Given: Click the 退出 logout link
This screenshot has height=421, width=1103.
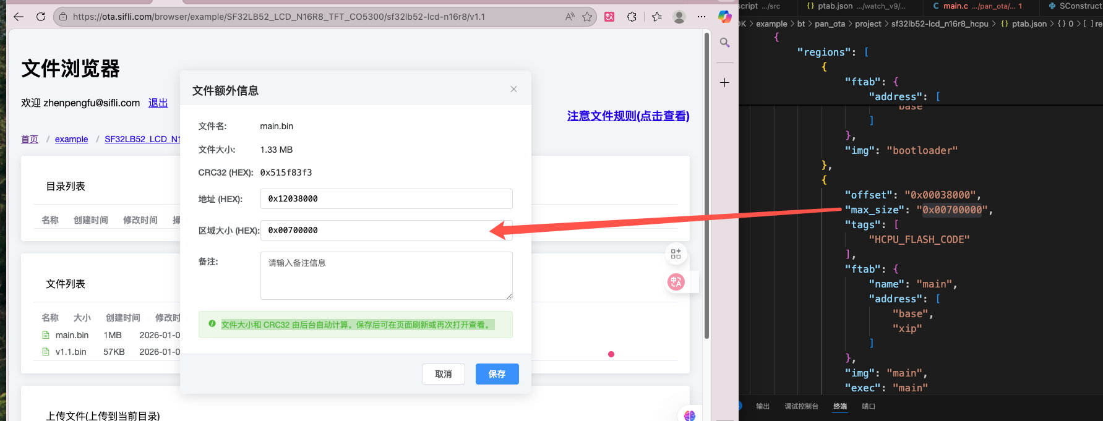Looking at the screenshot, I should pyautogui.click(x=158, y=103).
